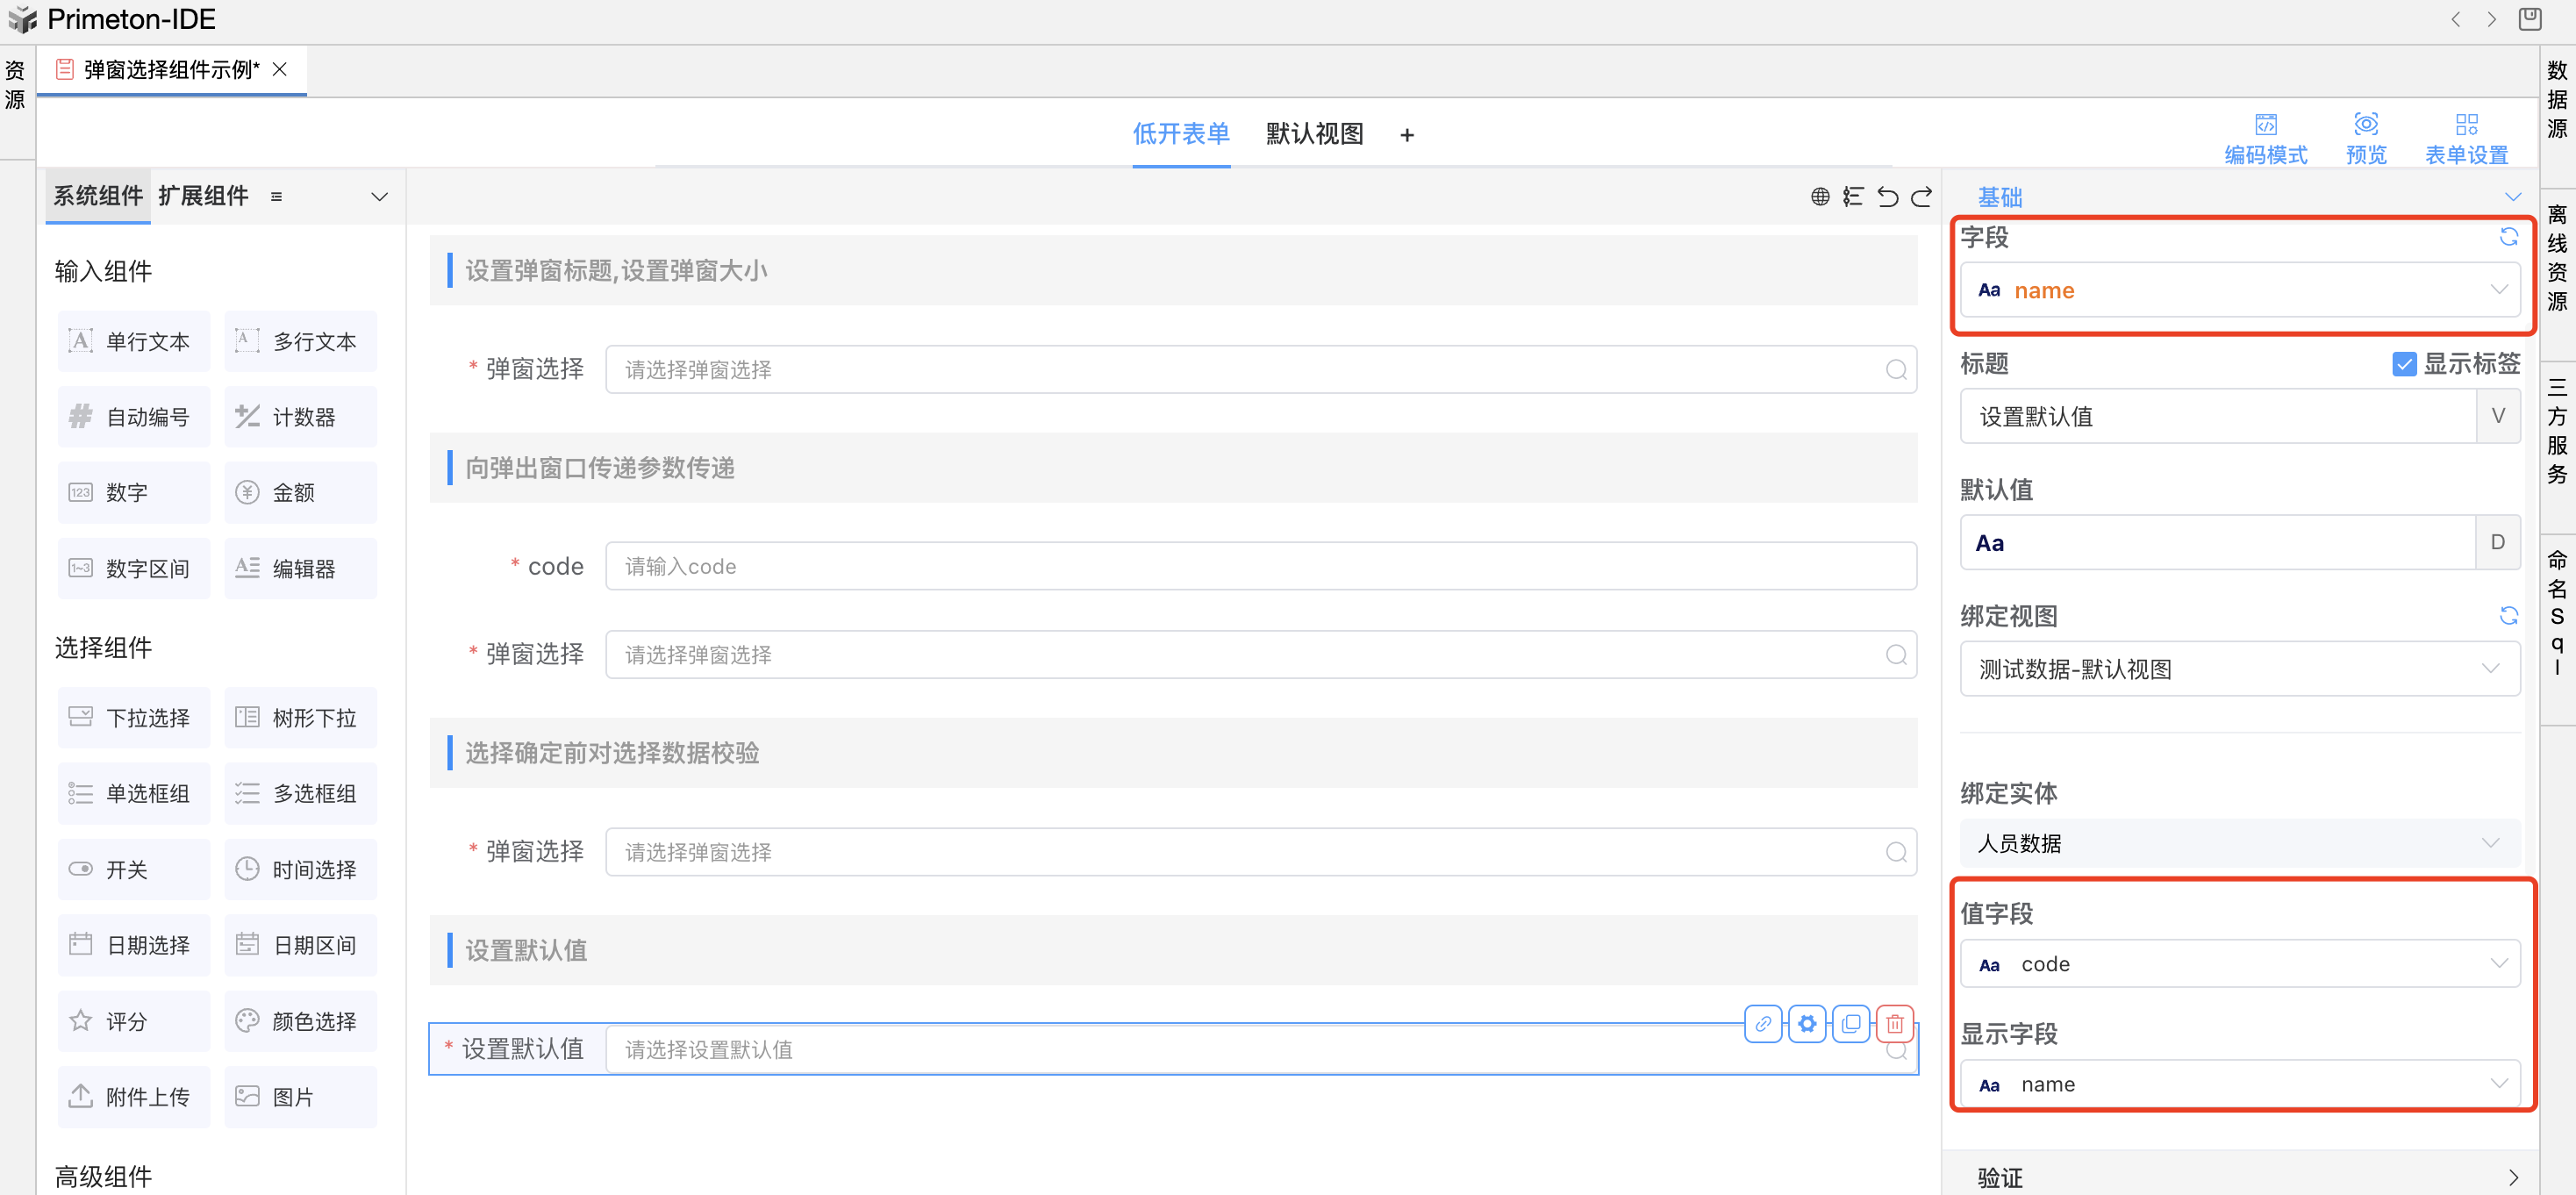Refresh the 绑定视图 list icon

click(2508, 615)
